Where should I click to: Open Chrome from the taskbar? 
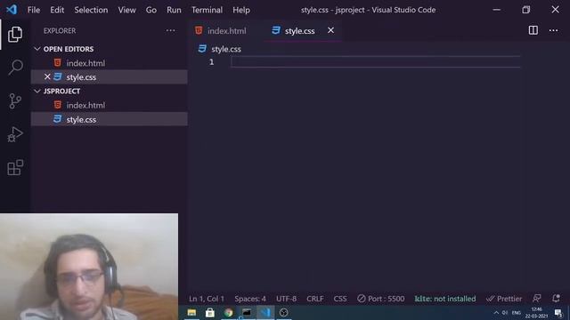tap(228, 312)
